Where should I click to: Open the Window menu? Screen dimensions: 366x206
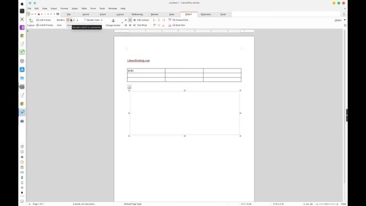tap(113, 9)
